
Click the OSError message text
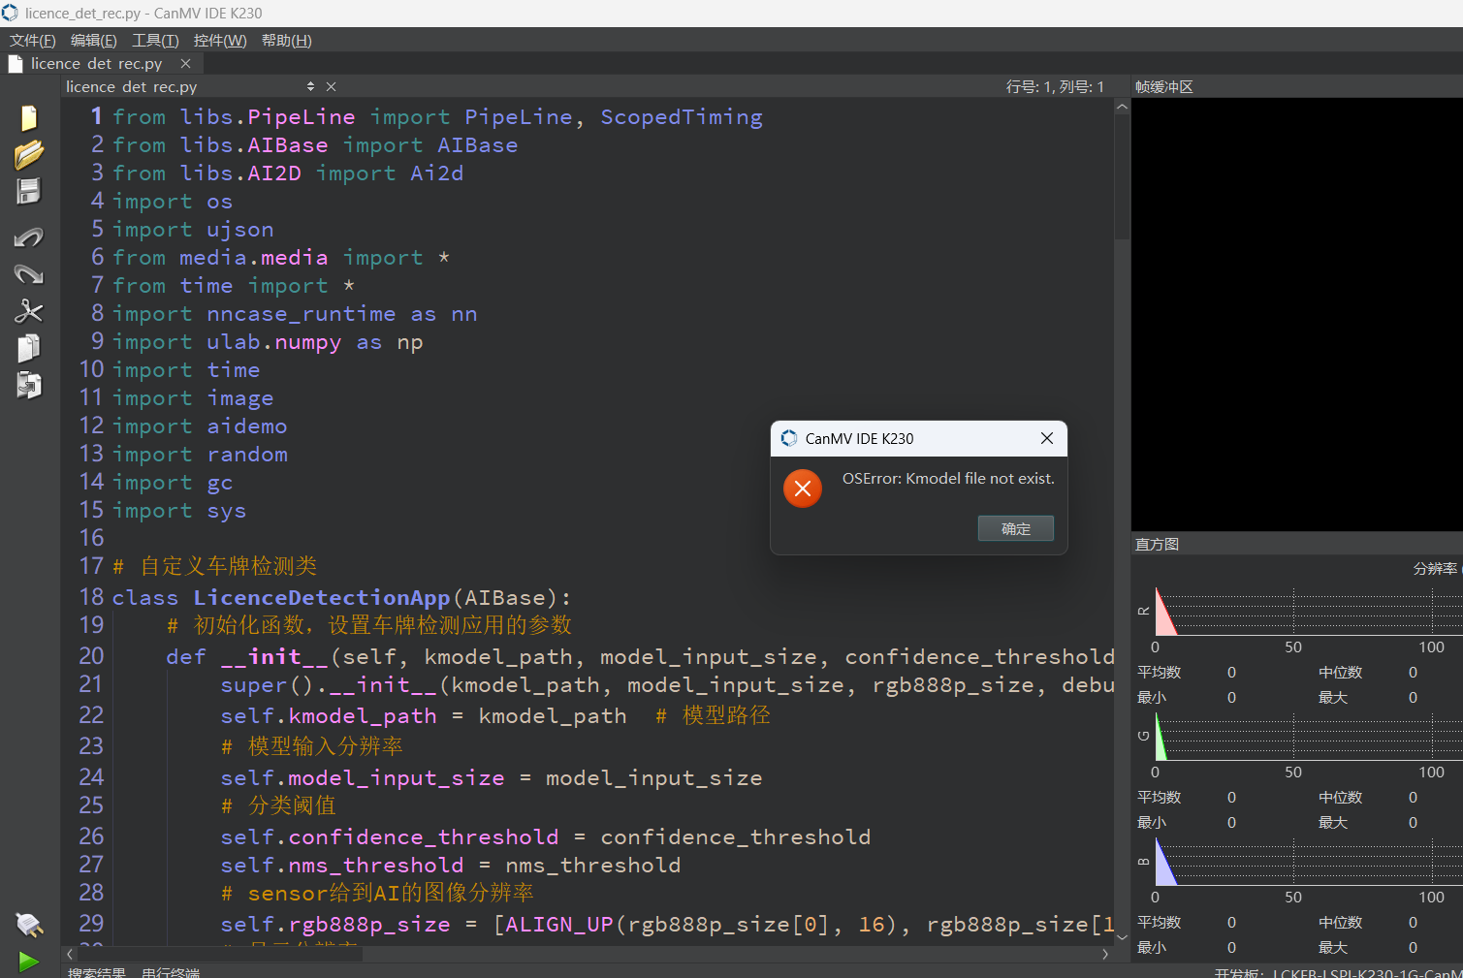tap(948, 479)
